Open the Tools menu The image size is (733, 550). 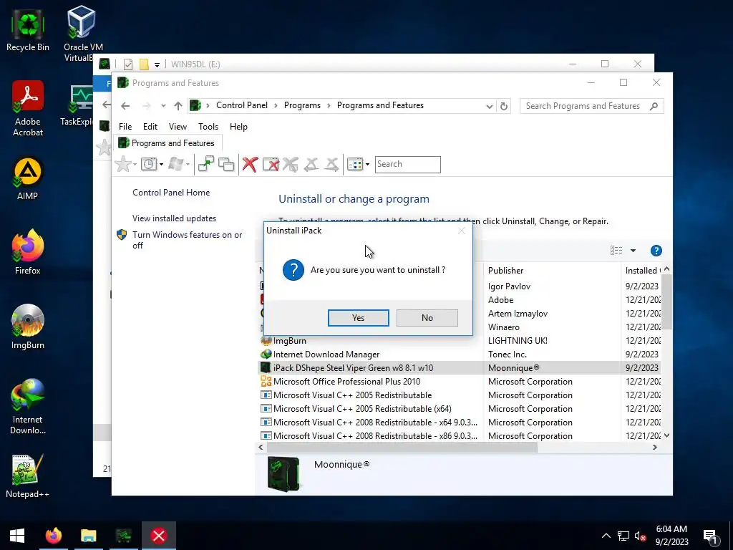208,127
